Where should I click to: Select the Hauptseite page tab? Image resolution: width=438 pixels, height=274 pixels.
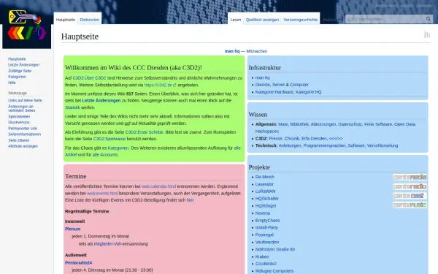(66, 20)
